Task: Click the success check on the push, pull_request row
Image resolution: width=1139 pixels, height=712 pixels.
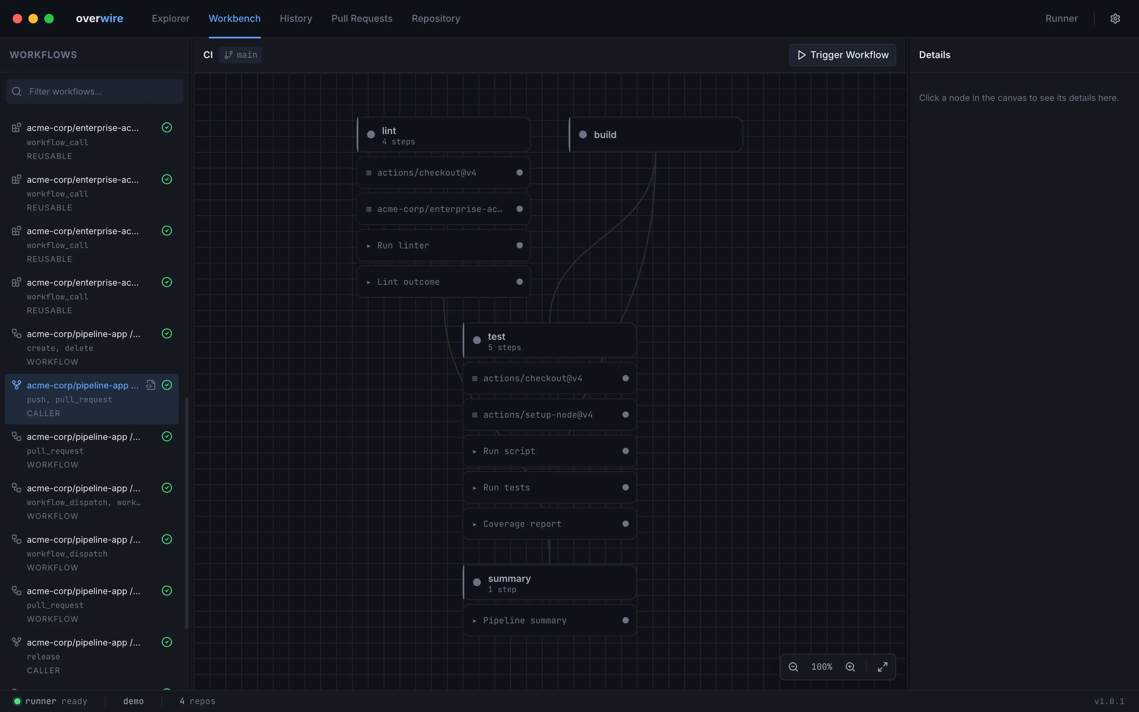Action: coord(166,385)
